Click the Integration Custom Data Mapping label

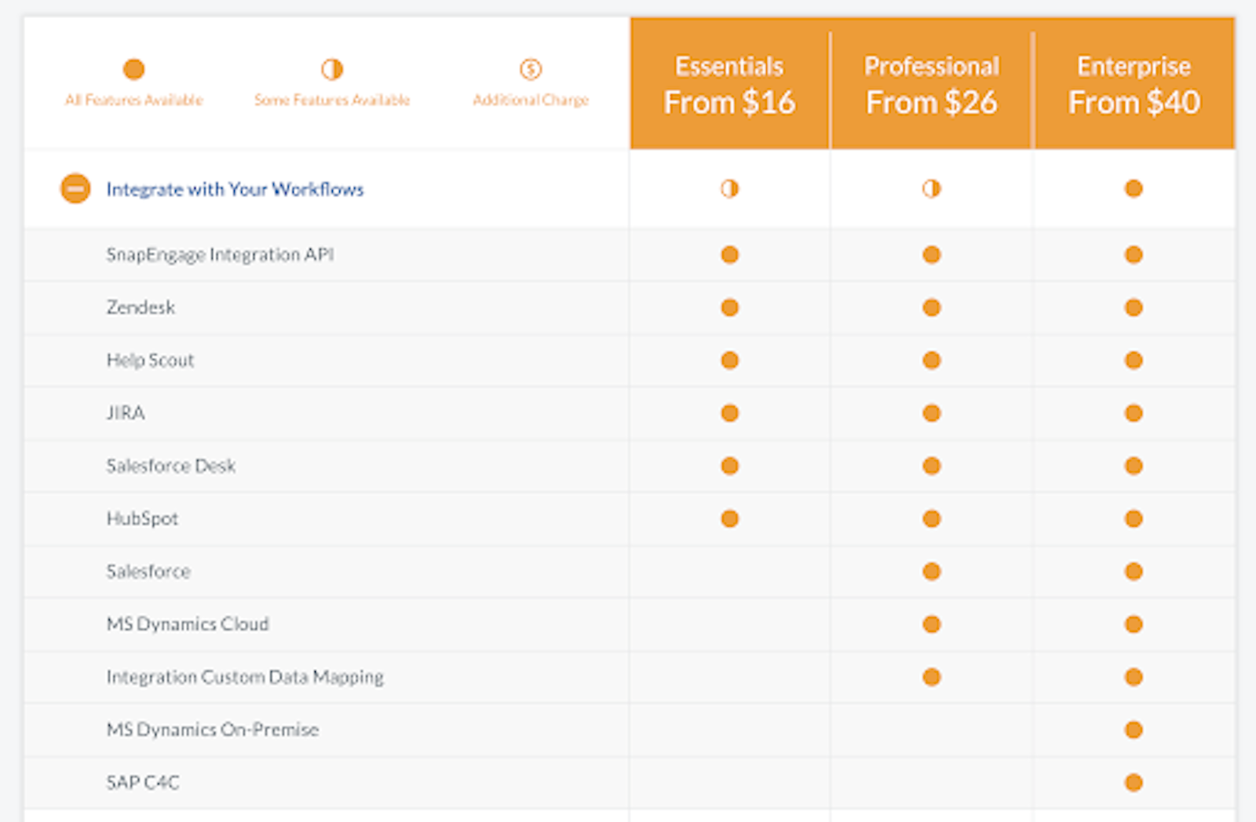pyautogui.click(x=245, y=677)
